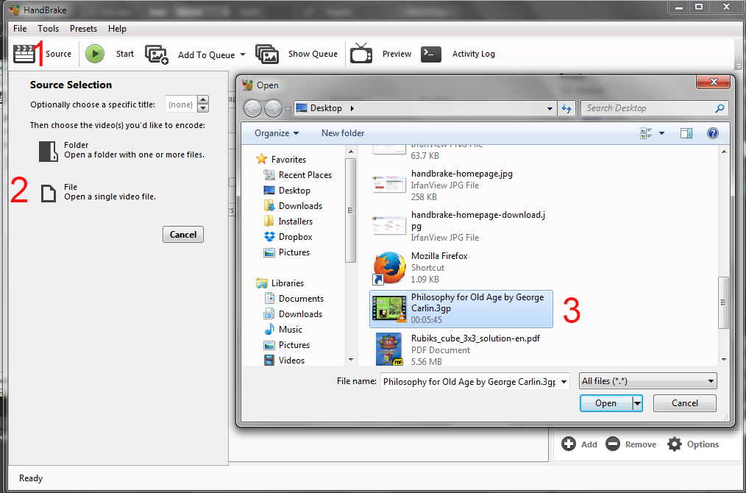Click the Preview icon in the toolbar
746x493 pixels.
(x=361, y=53)
